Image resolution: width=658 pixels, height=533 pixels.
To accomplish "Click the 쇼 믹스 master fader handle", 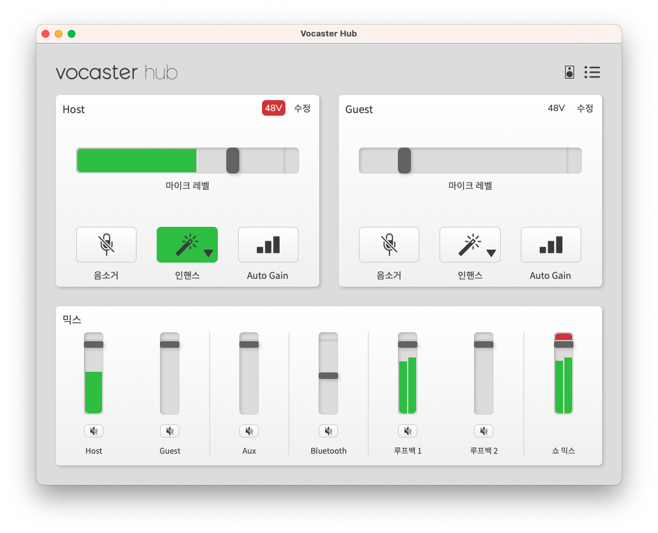I will (564, 344).
